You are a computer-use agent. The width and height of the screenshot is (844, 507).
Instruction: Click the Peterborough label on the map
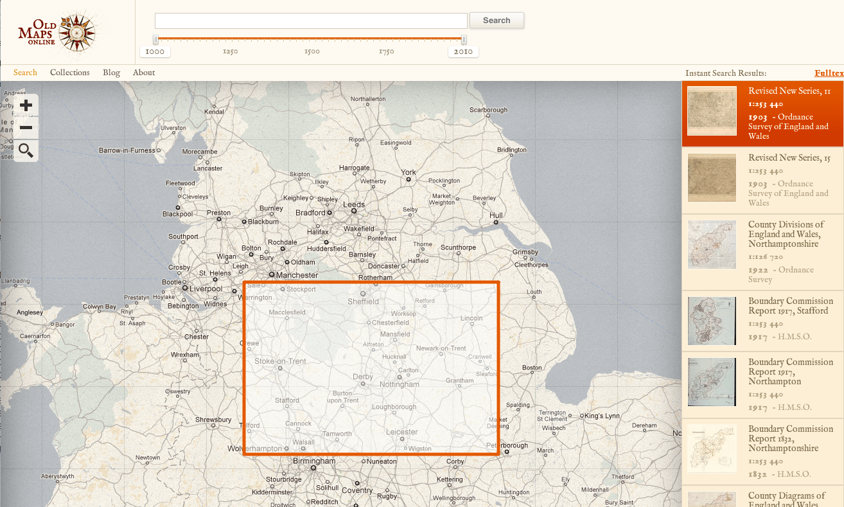pos(507,445)
